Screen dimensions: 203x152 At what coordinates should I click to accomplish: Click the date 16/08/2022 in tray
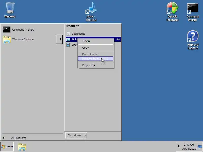189,149
